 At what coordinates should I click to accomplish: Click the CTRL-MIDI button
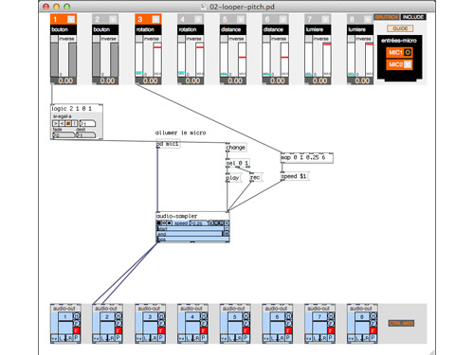point(401,323)
